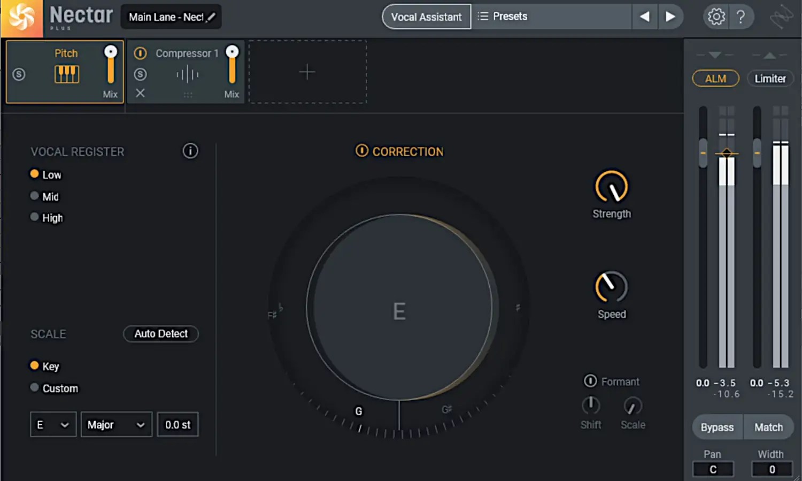Bypass the plugin output
802x481 pixels.
tap(716, 427)
